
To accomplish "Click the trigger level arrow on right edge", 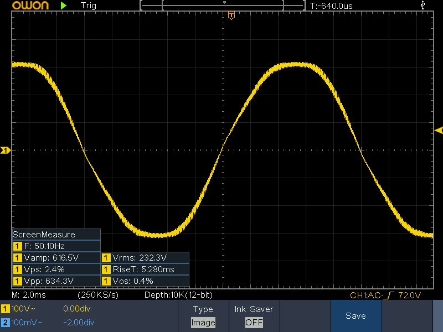I will (439, 131).
